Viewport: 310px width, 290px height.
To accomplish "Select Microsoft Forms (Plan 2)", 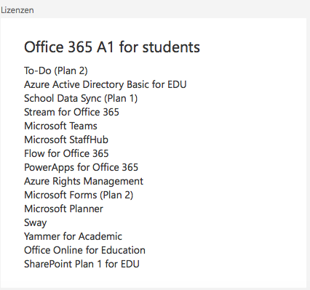I will coord(79,196).
